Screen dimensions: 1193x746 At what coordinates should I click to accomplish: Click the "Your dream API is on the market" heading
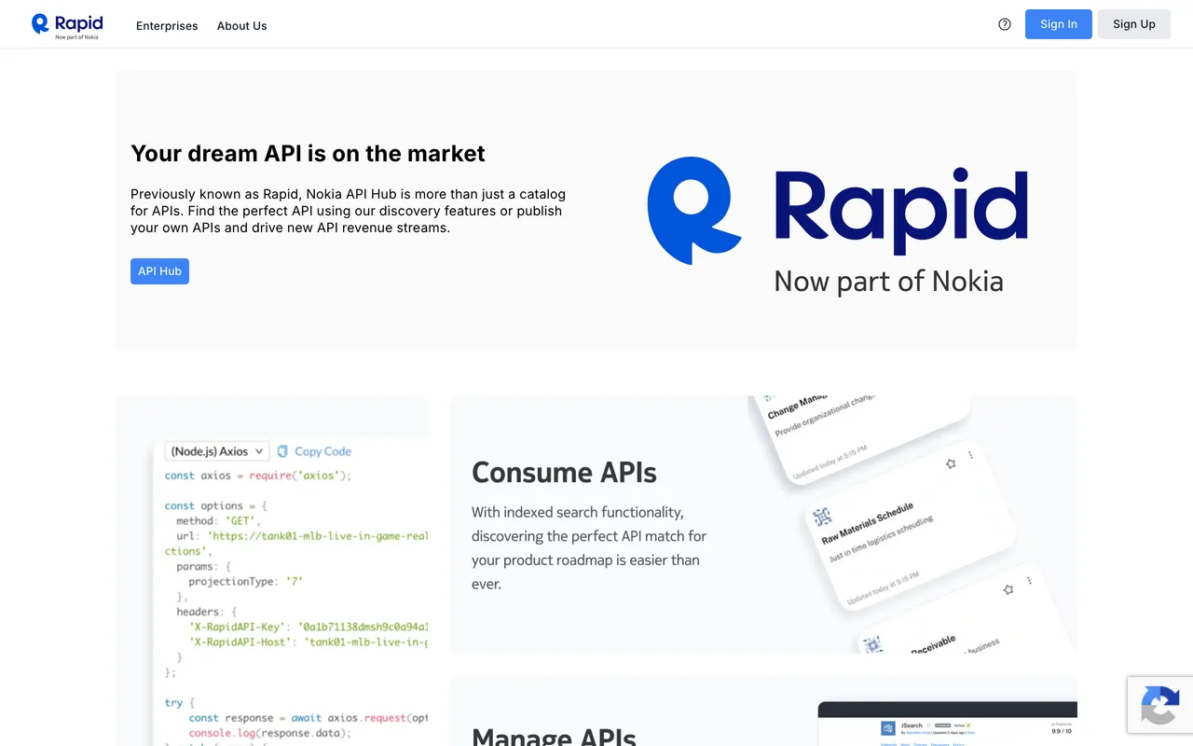point(309,153)
